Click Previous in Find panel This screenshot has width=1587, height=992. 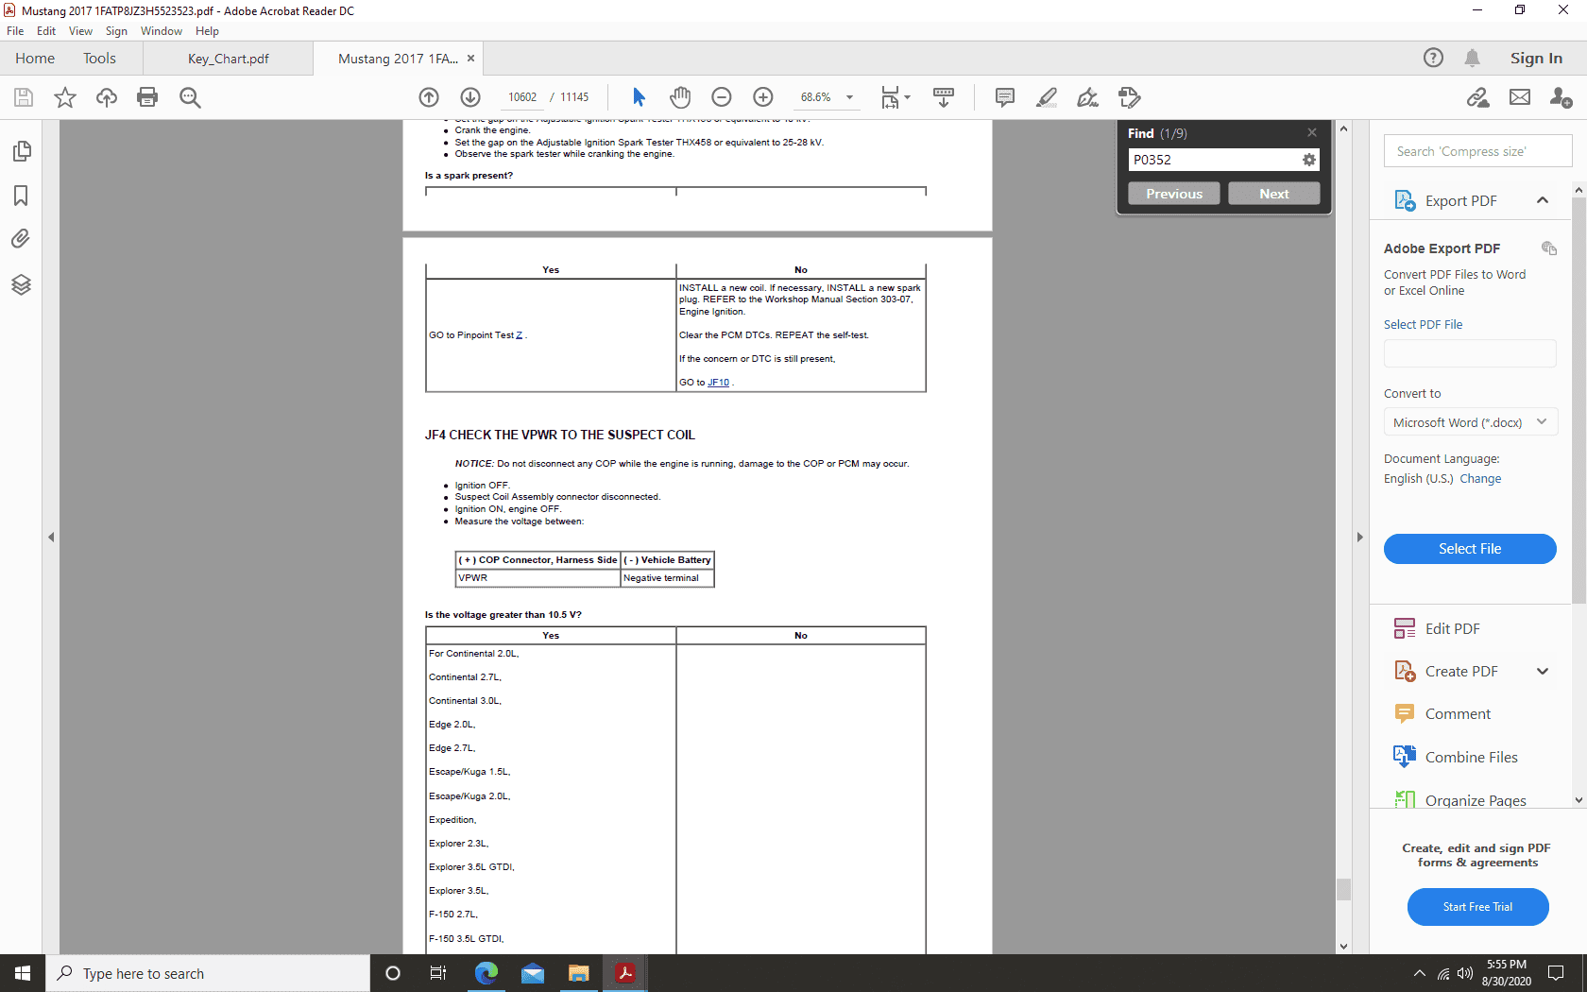click(x=1174, y=194)
